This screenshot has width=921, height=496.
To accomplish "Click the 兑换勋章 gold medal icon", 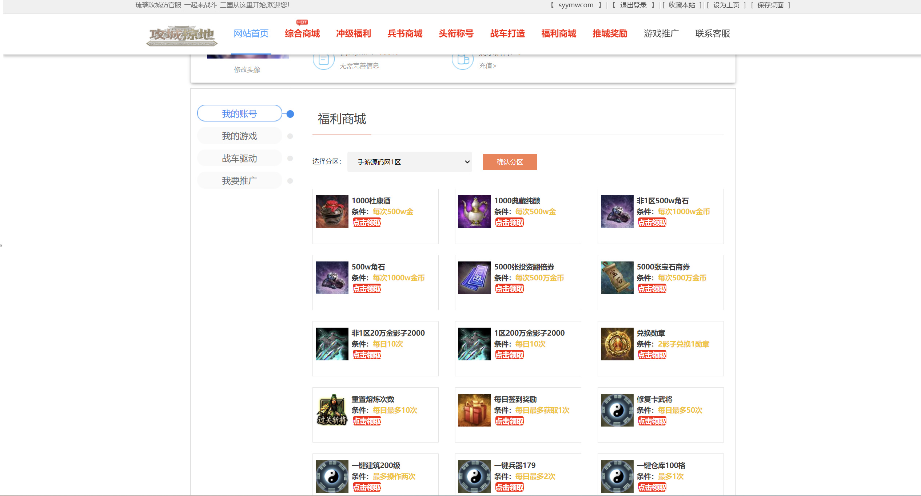I will 617,344.
